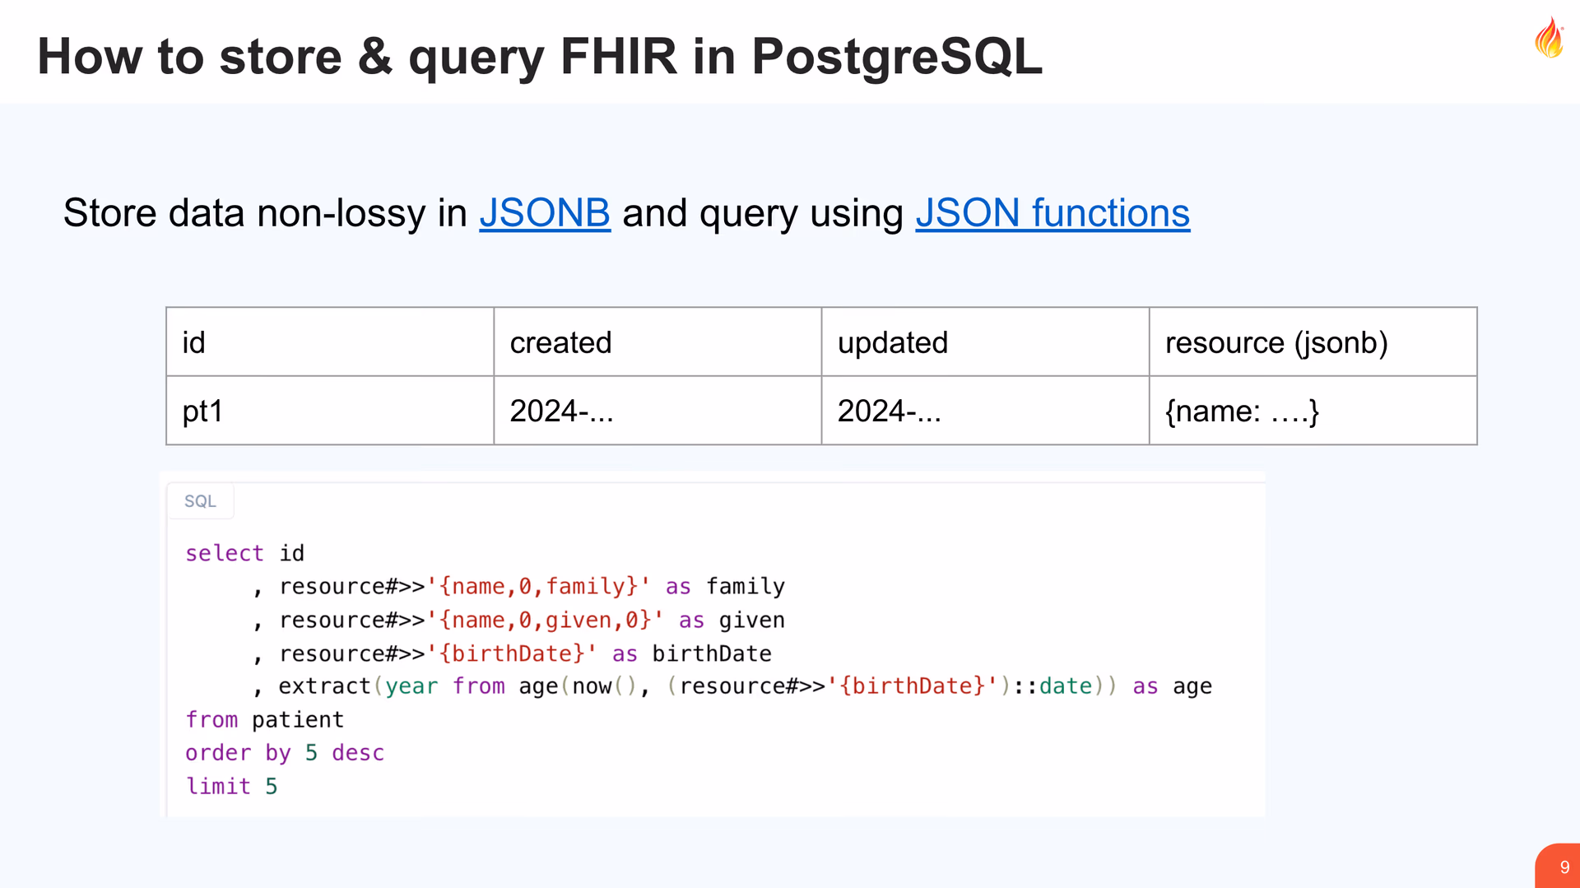Click 'extract' function in the SQL code
This screenshot has width=1580, height=888.
[x=324, y=686]
